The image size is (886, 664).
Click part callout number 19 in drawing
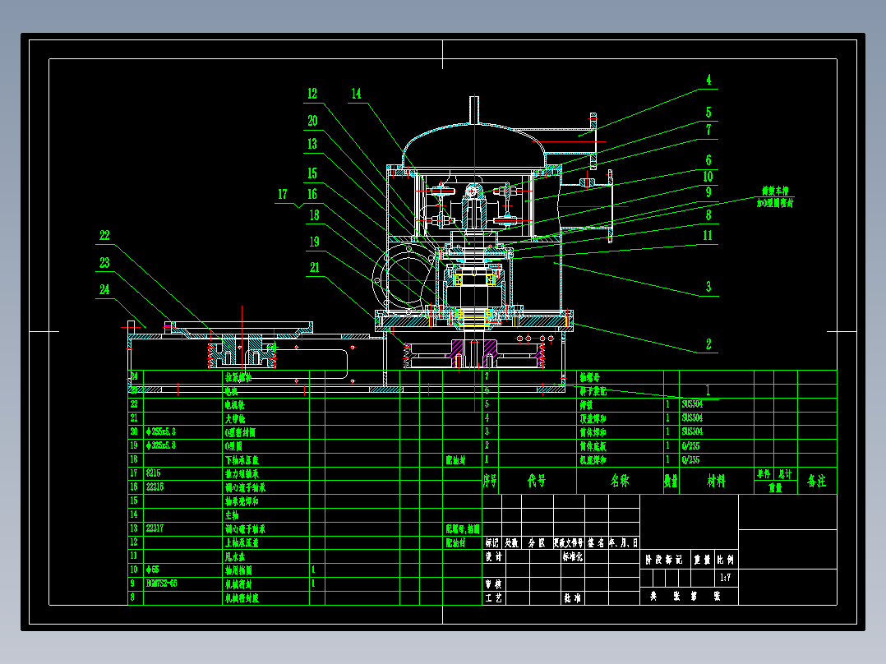pos(314,242)
